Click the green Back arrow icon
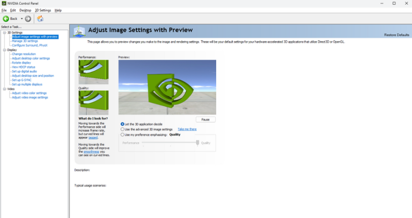This screenshot has height=218, width=412. [6, 19]
